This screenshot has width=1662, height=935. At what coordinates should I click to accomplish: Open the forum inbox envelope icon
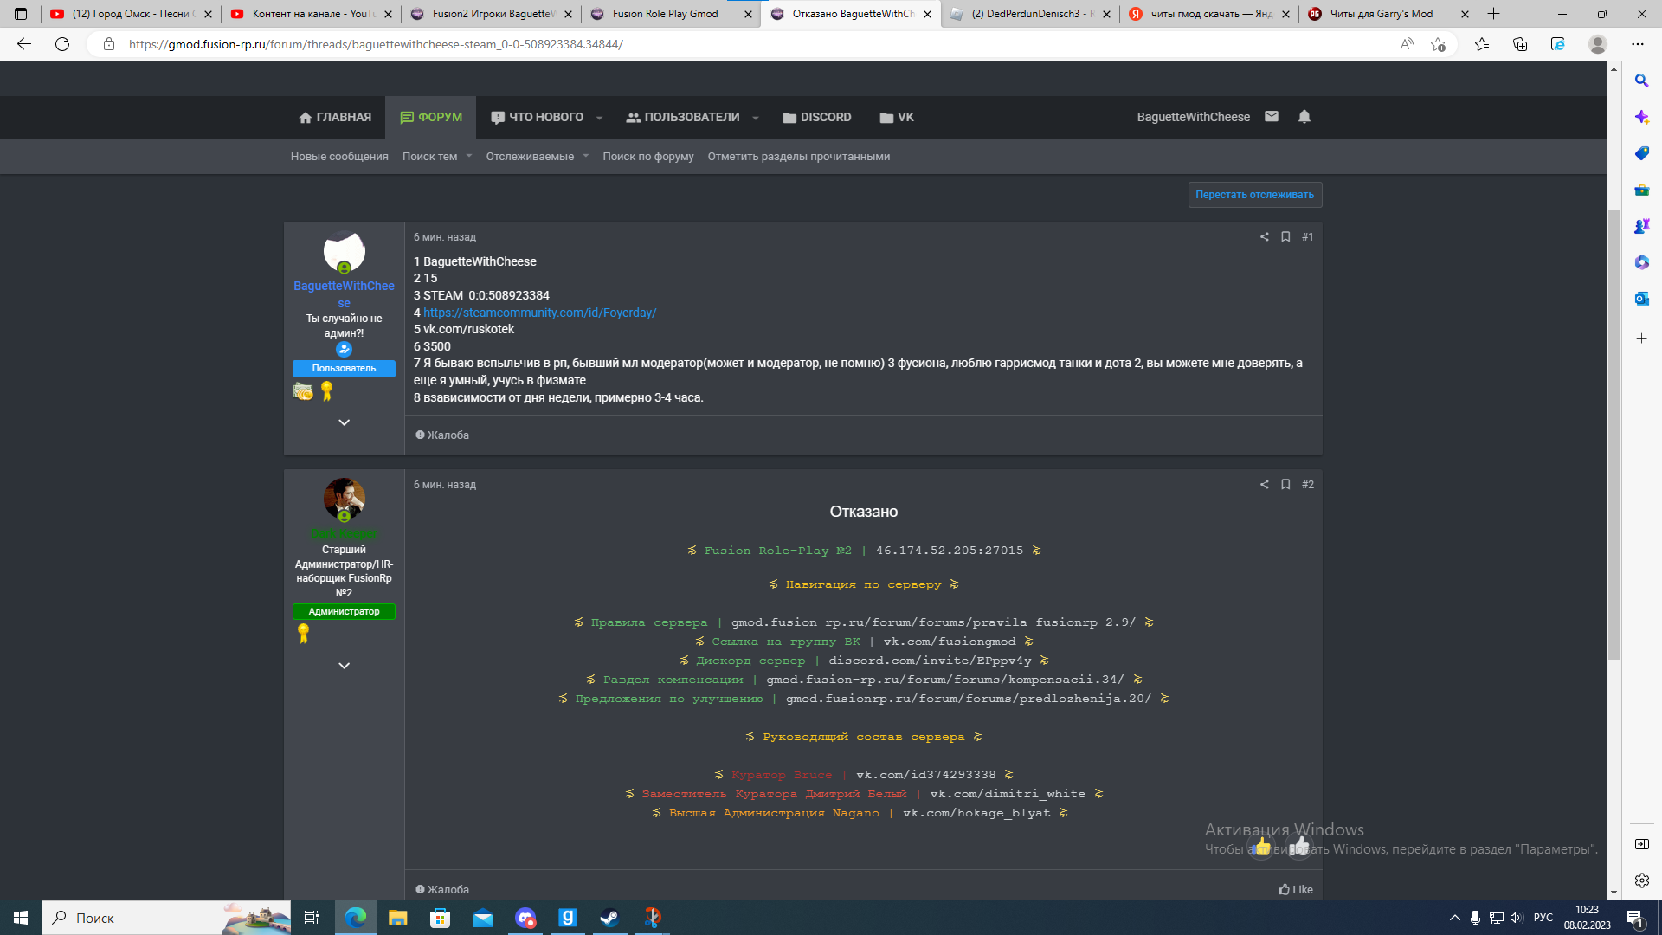coord(1271,117)
